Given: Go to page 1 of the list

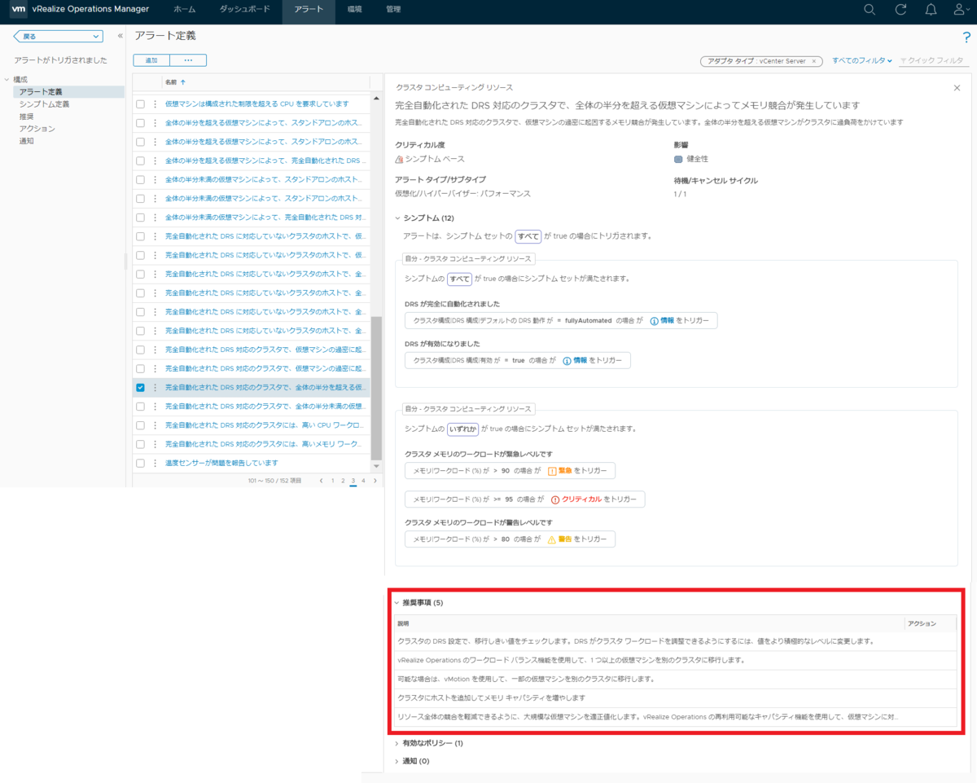Looking at the screenshot, I should point(332,481).
